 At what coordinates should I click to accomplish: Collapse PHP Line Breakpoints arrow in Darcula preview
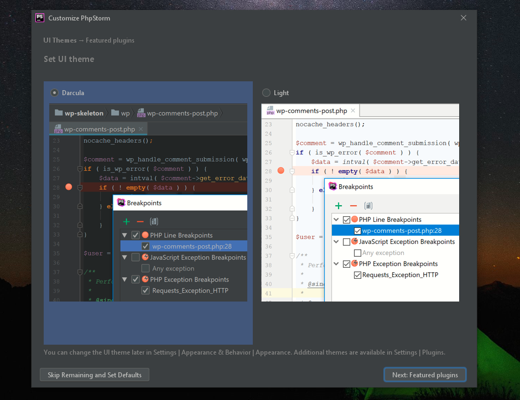124,235
